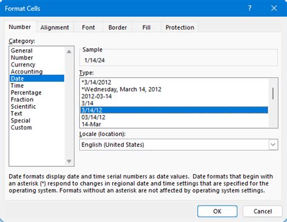Click the help question mark icon
The height and width of the screenshot is (222, 287).
coord(249,8)
